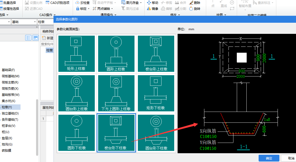Screen dimensions: 296x162
Task: Select the 圆形下柱墩 section thumbnail
Action: 76,133
